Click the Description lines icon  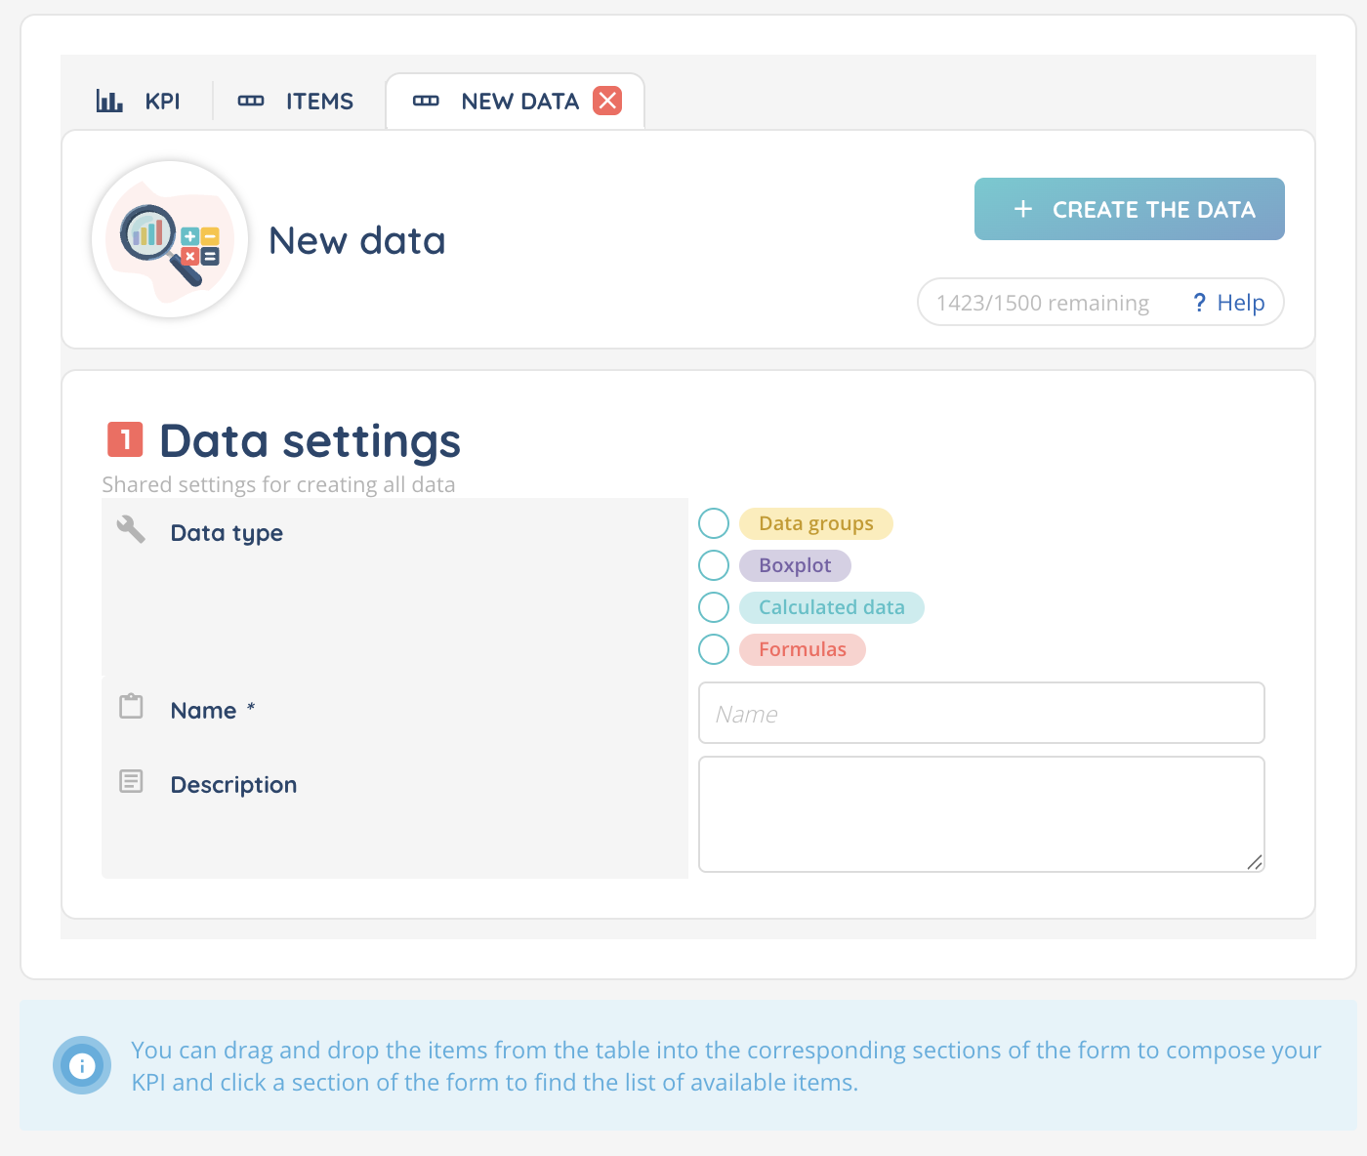click(131, 781)
